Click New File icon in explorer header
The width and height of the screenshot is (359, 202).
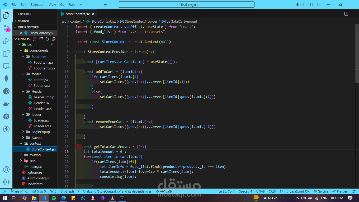click(35, 39)
